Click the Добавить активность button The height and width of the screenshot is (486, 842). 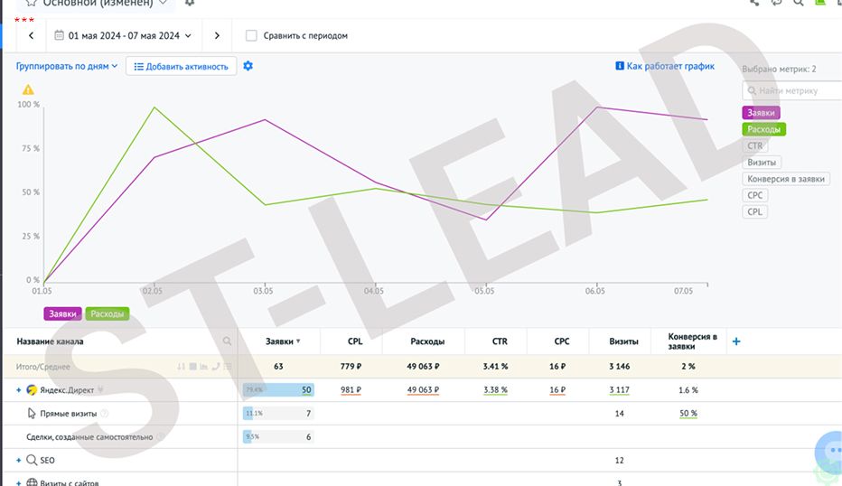pos(181,67)
